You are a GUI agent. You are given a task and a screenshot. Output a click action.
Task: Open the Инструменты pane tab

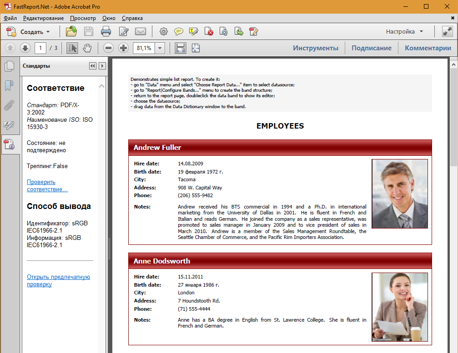pos(315,48)
